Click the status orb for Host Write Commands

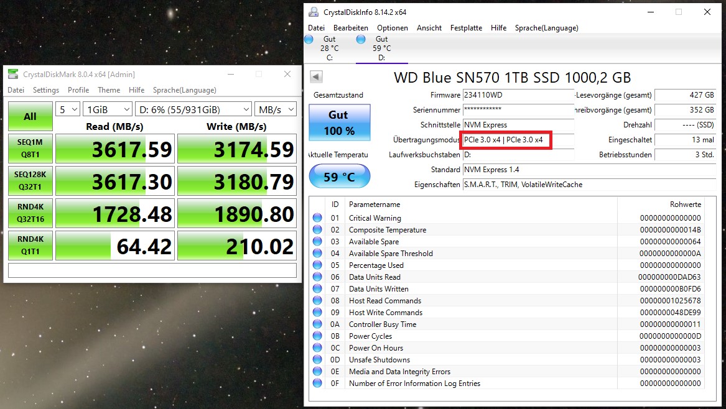click(317, 312)
